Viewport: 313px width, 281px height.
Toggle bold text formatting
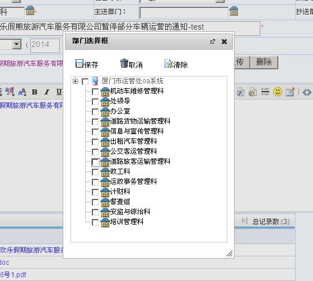click(35, 92)
